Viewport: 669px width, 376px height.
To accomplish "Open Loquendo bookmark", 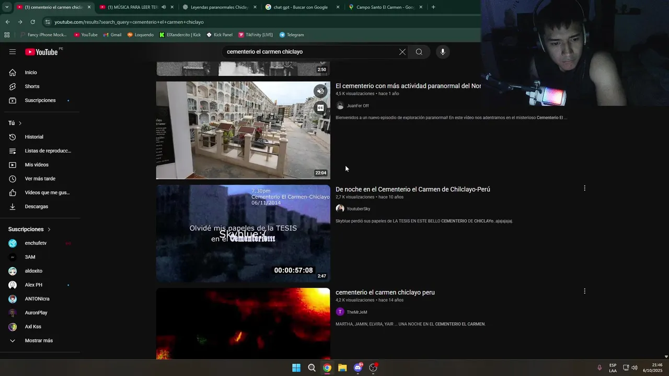I will 141,35.
